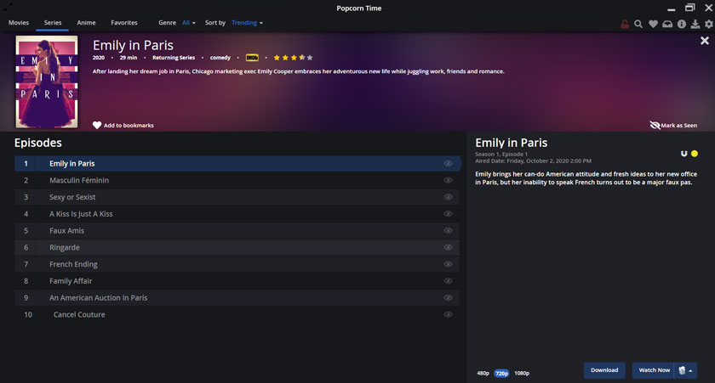Viewport: 715px width, 383px height.
Task: Toggle watched eye for Masculin Féminin
Action: (x=449, y=180)
